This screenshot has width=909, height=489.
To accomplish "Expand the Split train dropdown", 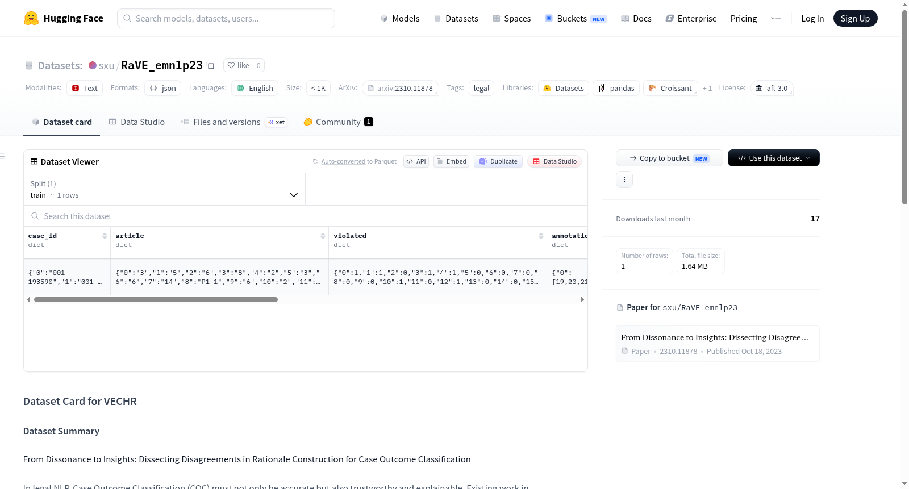I will (164, 189).
